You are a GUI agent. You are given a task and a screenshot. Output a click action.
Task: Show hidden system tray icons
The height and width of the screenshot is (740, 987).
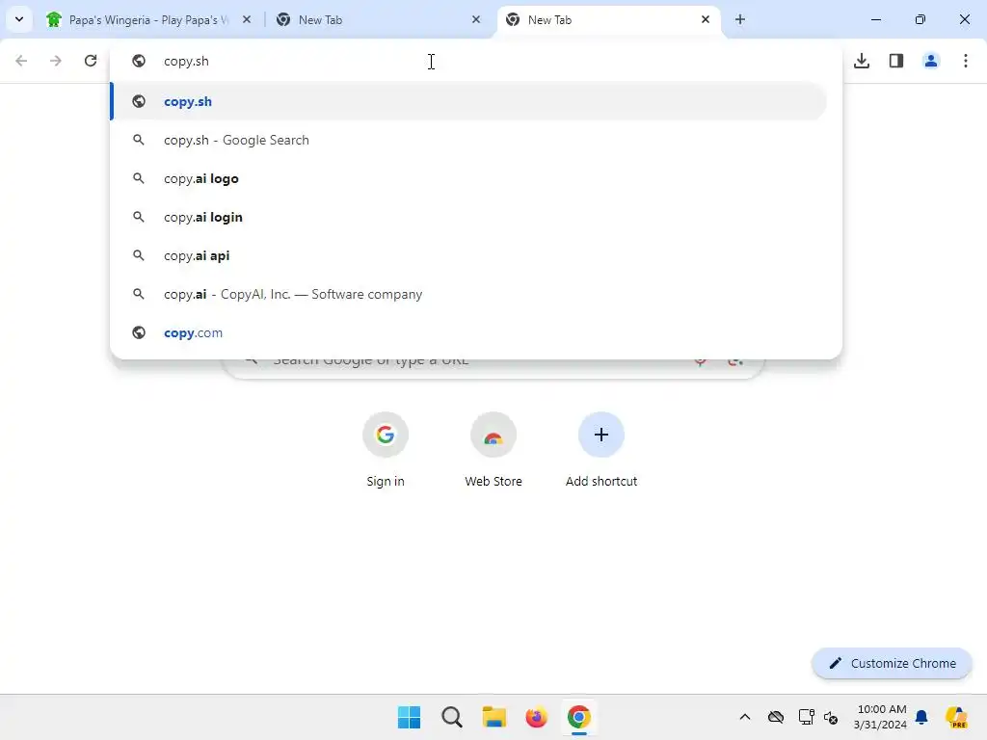tap(745, 717)
